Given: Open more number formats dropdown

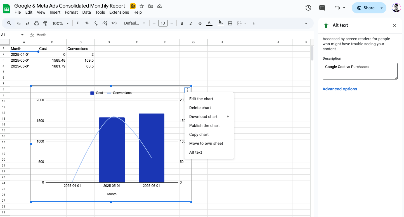Looking at the screenshot, I should tap(114, 23).
